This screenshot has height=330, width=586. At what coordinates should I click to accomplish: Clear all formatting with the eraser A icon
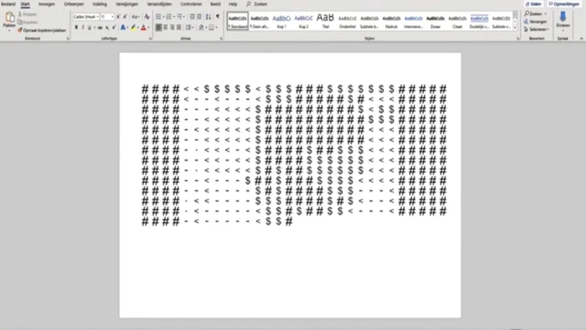point(147,16)
